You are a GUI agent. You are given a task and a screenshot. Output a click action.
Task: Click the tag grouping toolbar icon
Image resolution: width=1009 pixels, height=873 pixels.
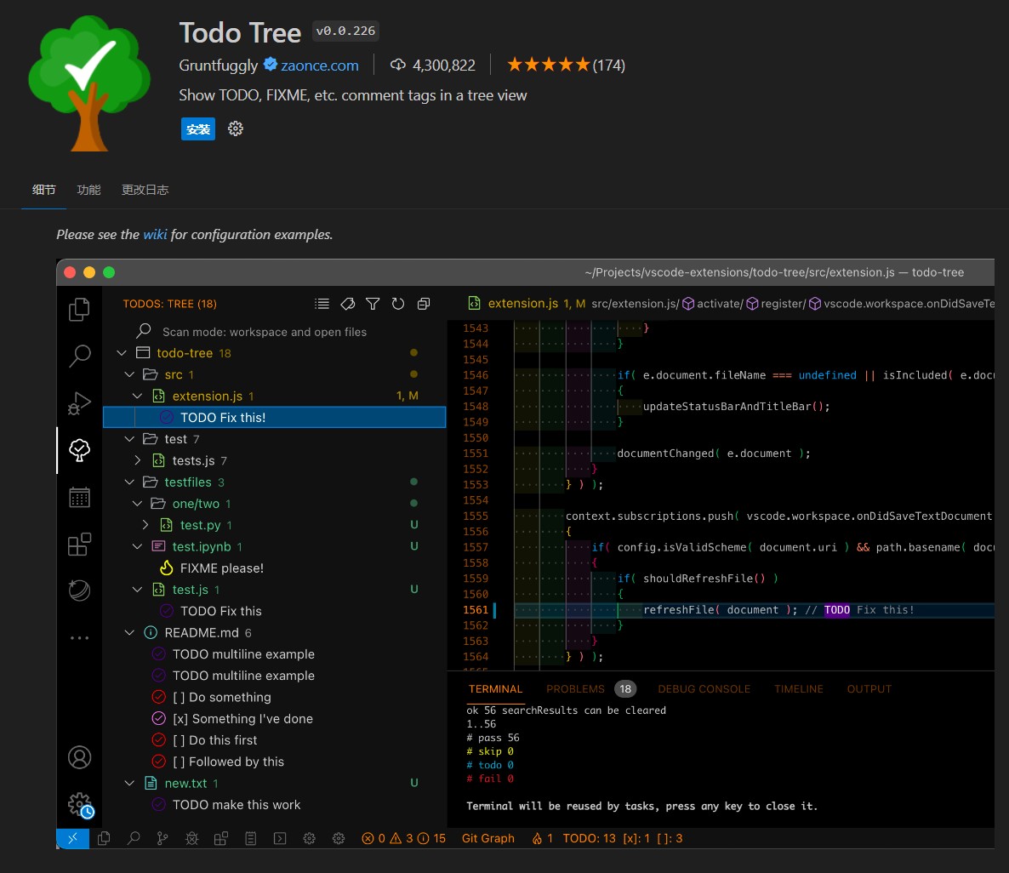347,304
